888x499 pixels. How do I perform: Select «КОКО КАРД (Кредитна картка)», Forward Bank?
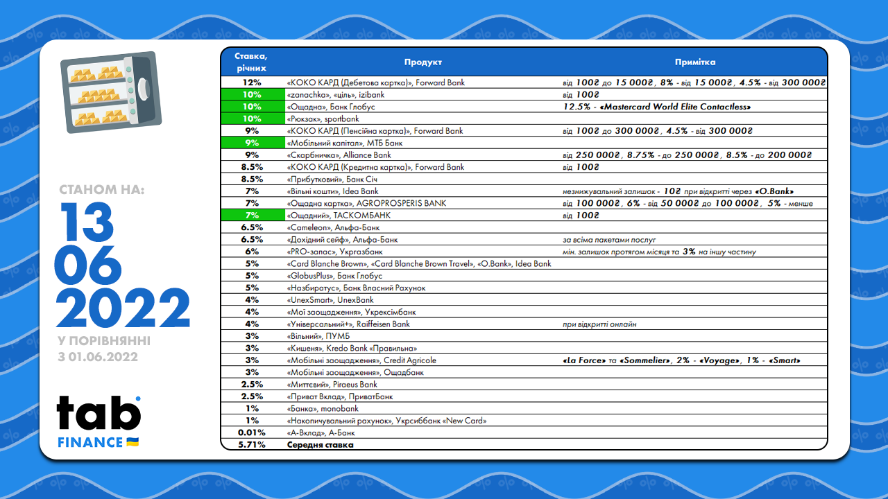[375, 167]
